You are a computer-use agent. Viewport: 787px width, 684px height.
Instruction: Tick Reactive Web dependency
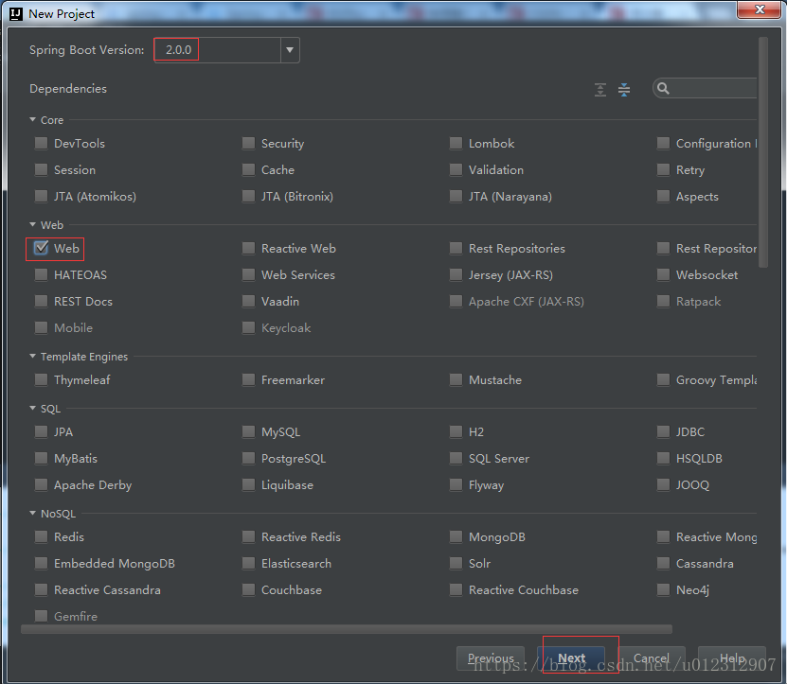[x=248, y=248]
